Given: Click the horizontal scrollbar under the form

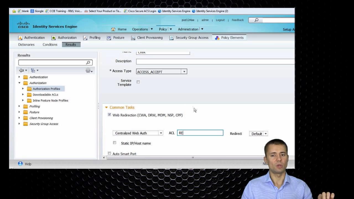Looking at the screenshot, I should point(193,158).
